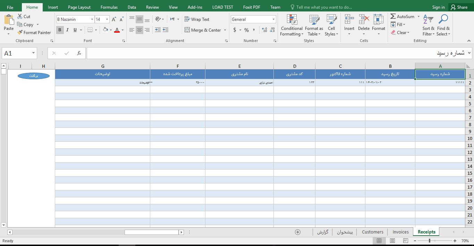Toggle Underline formatting
The width and height of the screenshot is (474, 246).
(x=75, y=30)
